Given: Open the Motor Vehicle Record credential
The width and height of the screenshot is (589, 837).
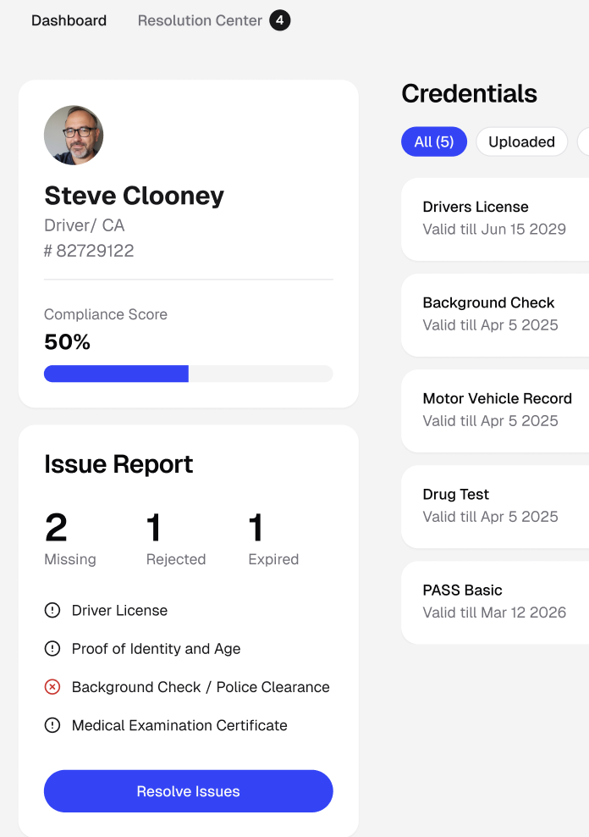Looking at the screenshot, I should (497, 409).
